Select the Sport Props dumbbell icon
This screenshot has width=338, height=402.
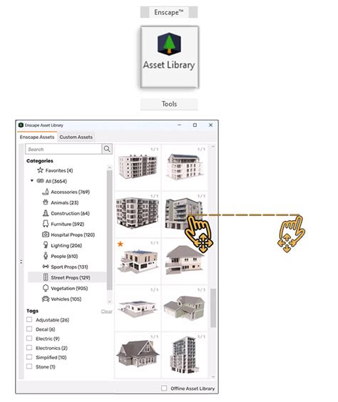[x=46, y=267]
